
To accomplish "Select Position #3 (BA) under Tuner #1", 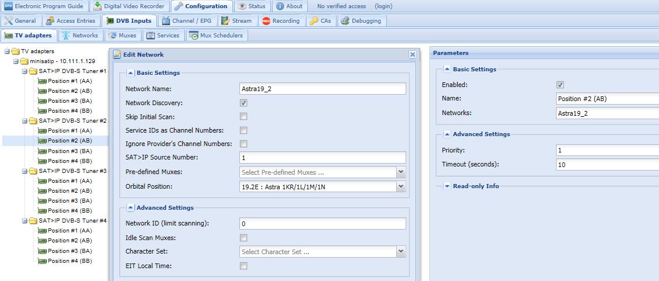I will click(70, 101).
